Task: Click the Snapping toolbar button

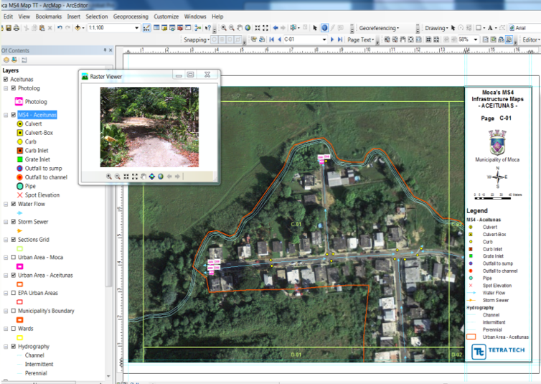Action: click(195, 40)
